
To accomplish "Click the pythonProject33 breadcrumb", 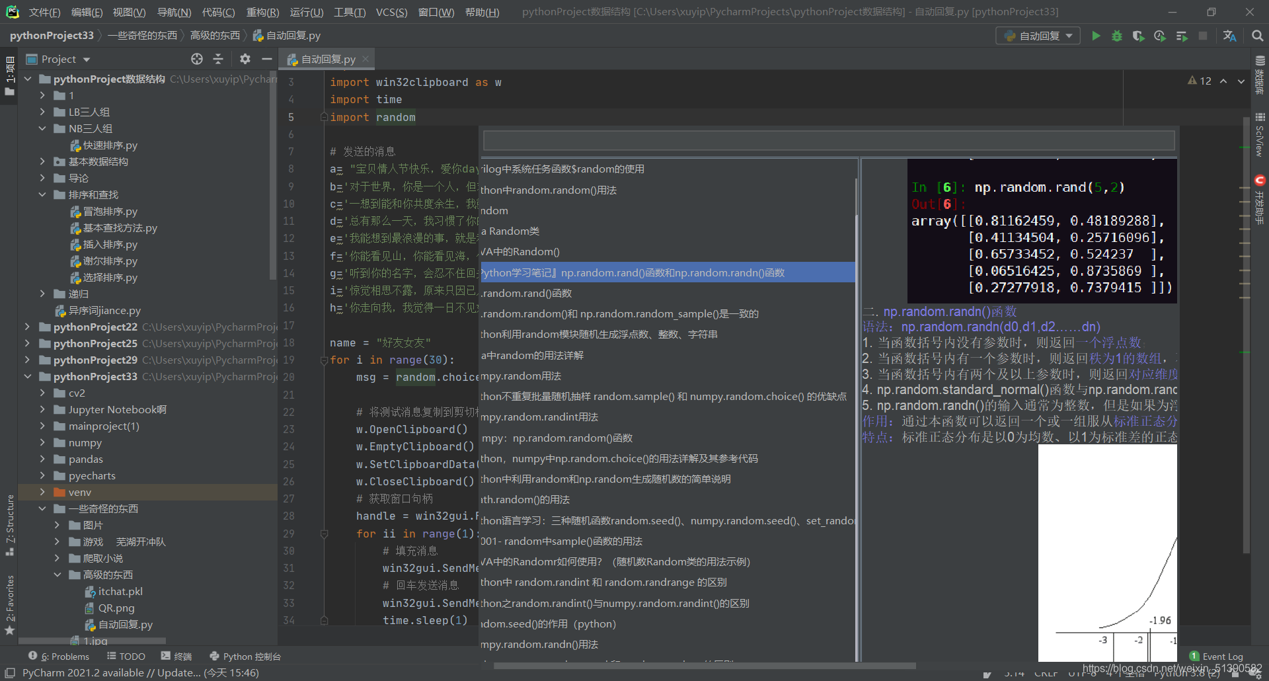I will 52,36.
